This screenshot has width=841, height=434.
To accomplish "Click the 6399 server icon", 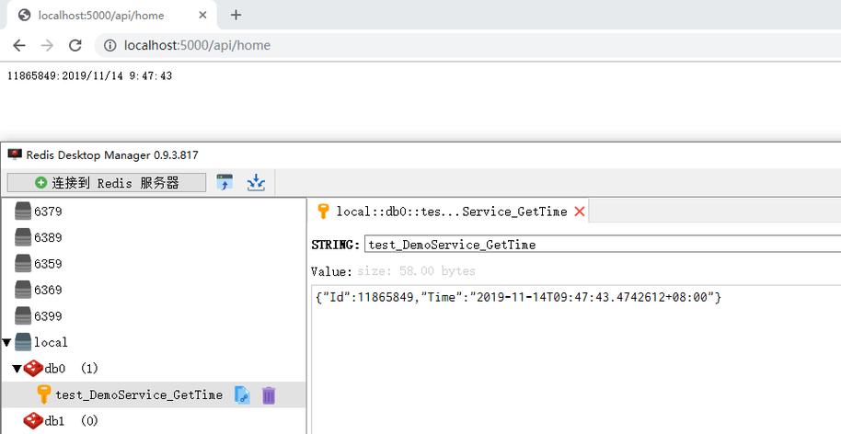I will coord(23,316).
